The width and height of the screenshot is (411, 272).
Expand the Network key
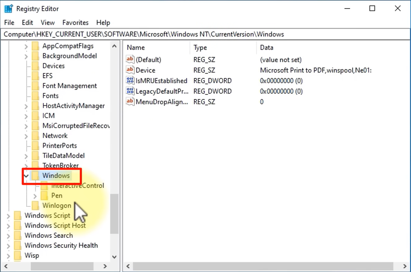tap(26, 136)
